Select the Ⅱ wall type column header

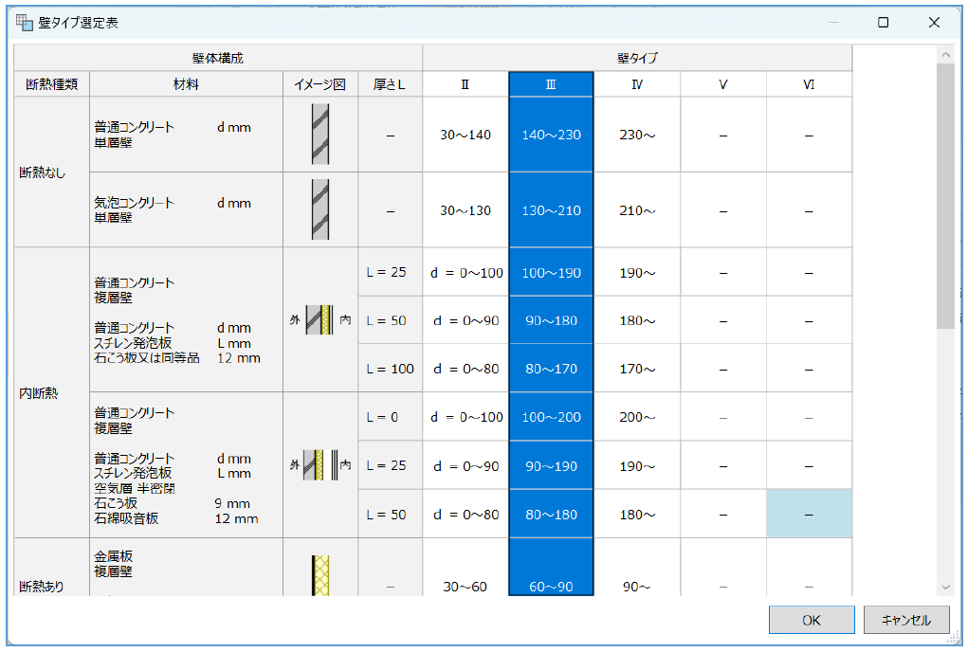(466, 84)
